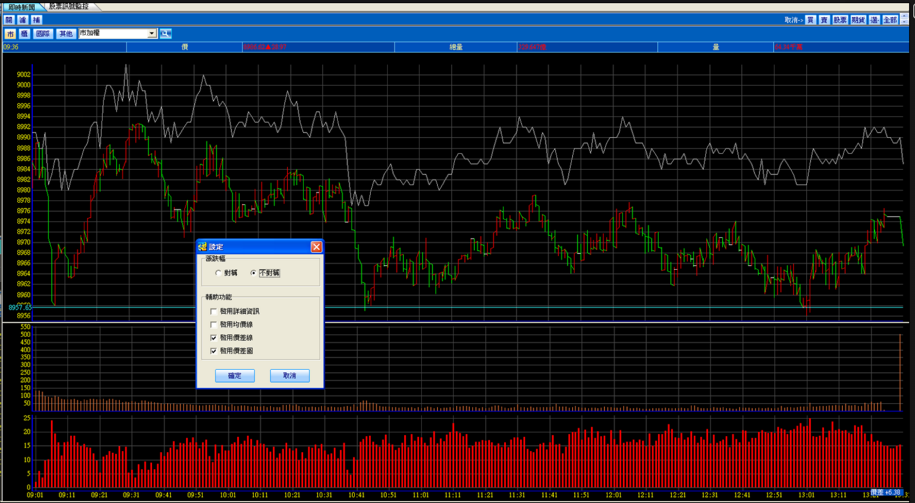Dismiss dialog with 取消 button

(289, 376)
